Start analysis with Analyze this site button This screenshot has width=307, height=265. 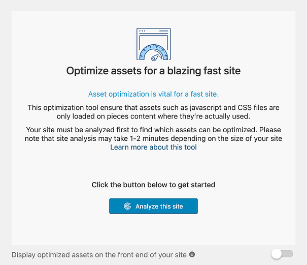pos(153,206)
